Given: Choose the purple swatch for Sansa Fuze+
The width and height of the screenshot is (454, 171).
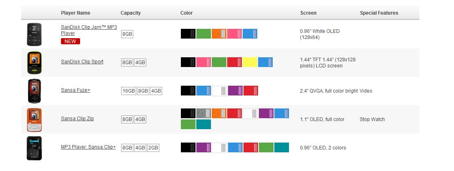Looking at the screenshot, I should pos(235,91).
